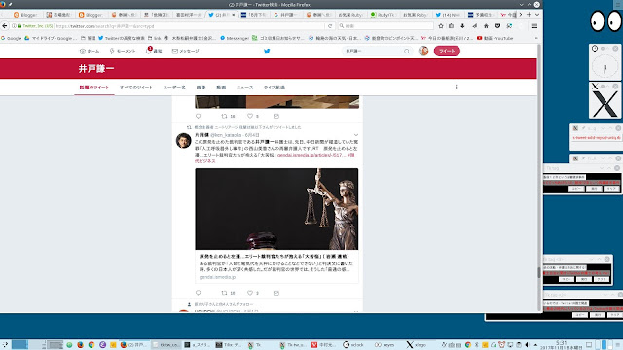
Task: Switch to ユーザー名 tab
Action: pyautogui.click(x=174, y=87)
